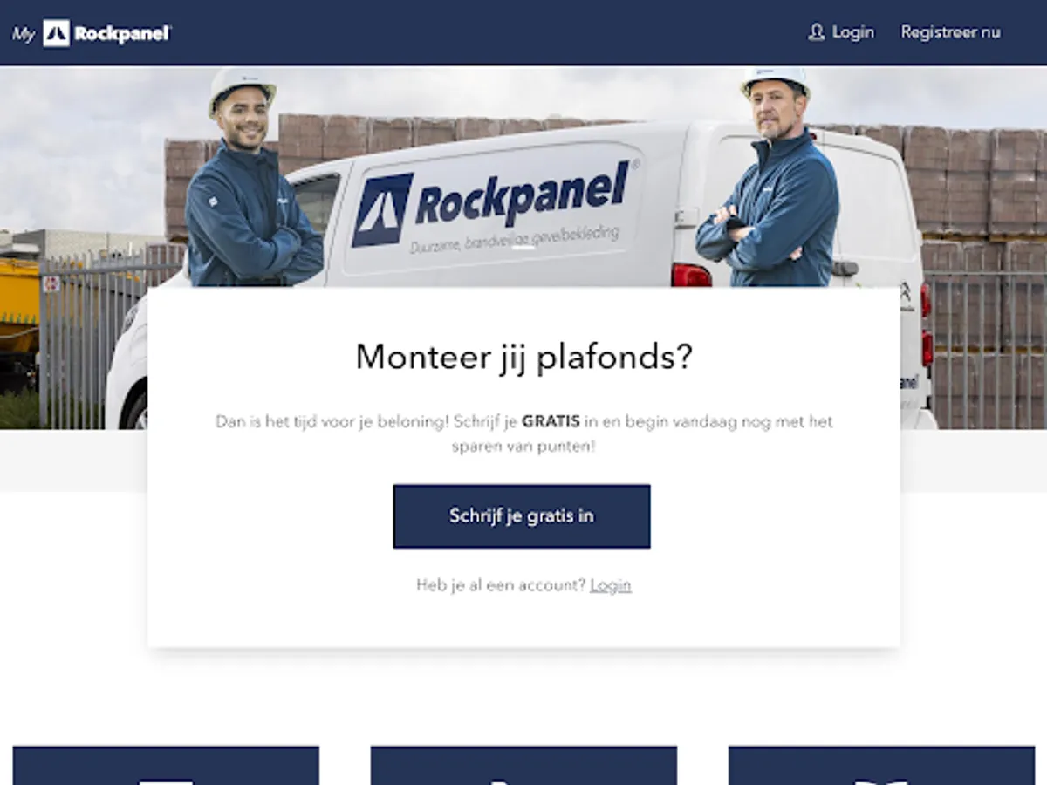Follow the underlined Login link below button
This screenshot has height=785, width=1047.
tap(610, 585)
